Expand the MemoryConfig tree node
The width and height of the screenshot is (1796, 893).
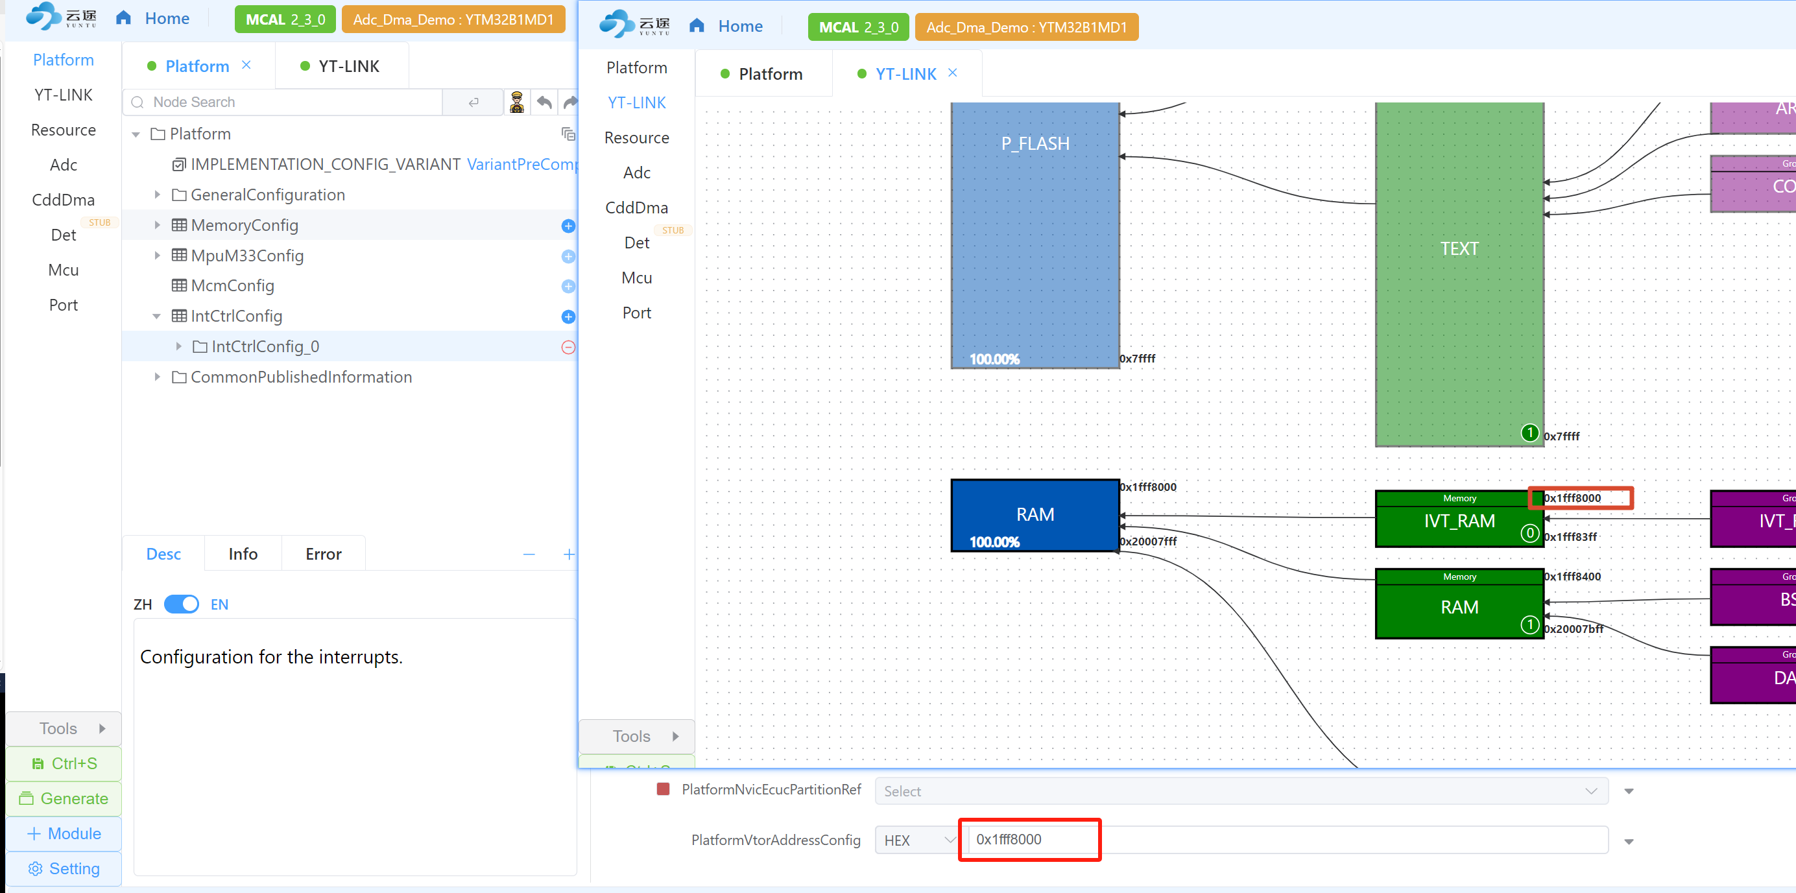point(157,225)
